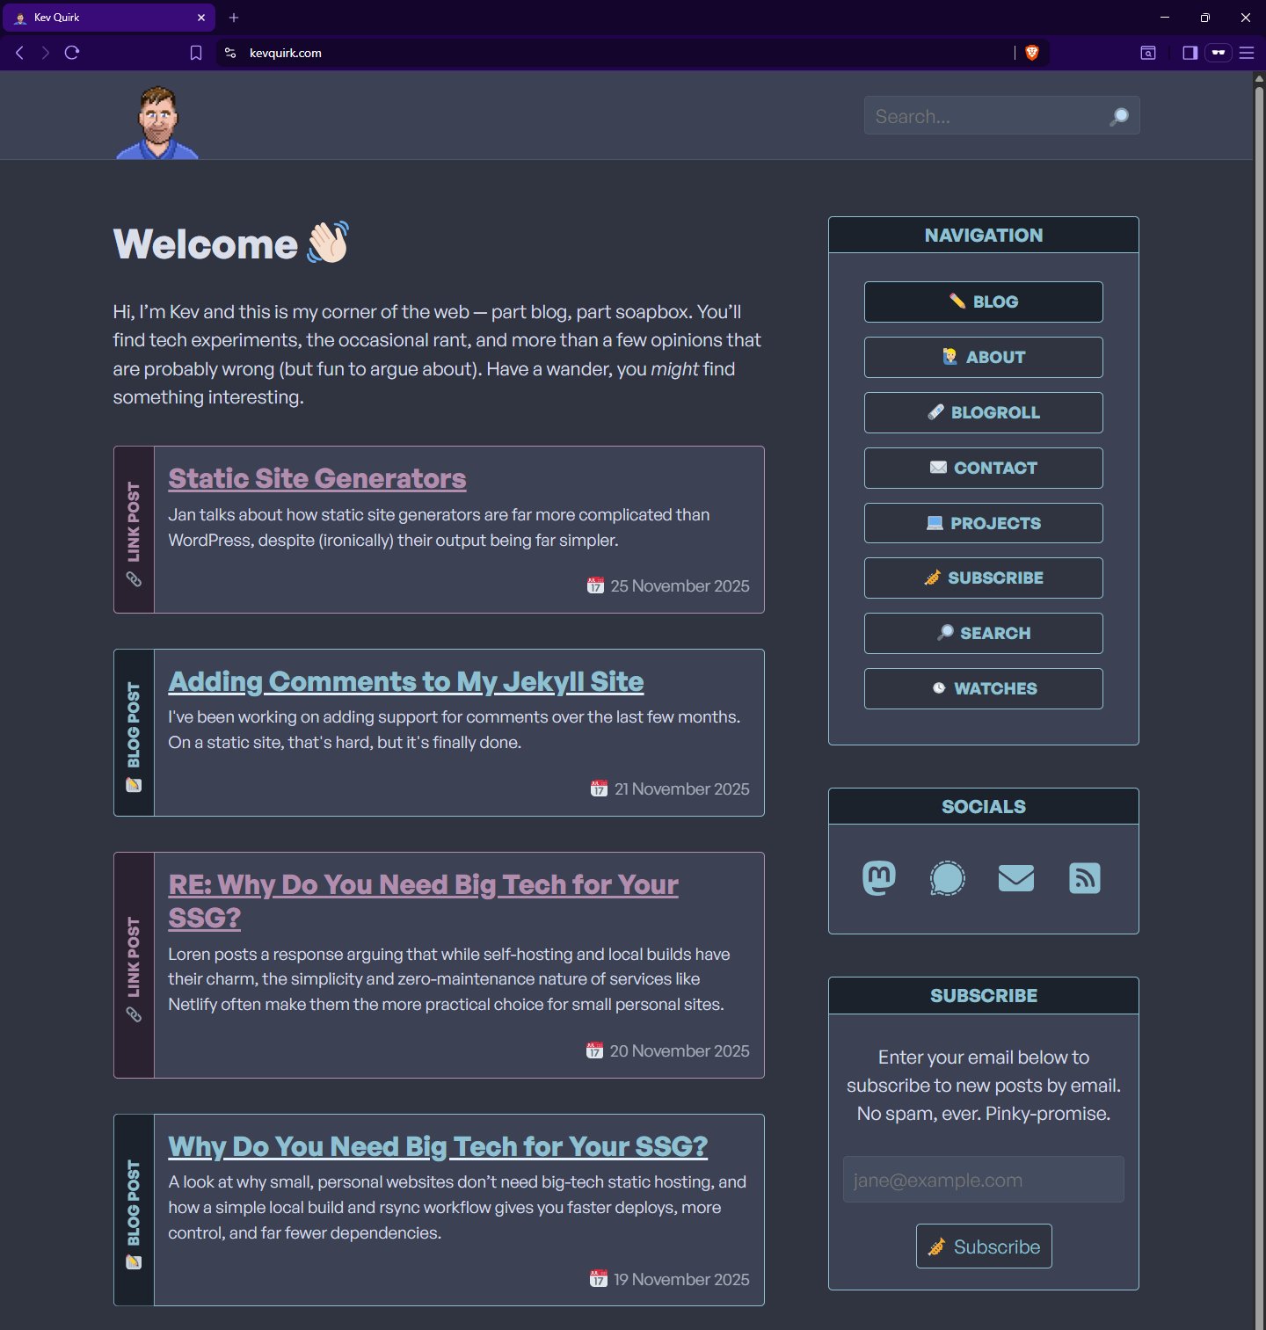Screen dimensions: 1266x1330
Task: Go to the About navigation button
Action: point(984,357)
